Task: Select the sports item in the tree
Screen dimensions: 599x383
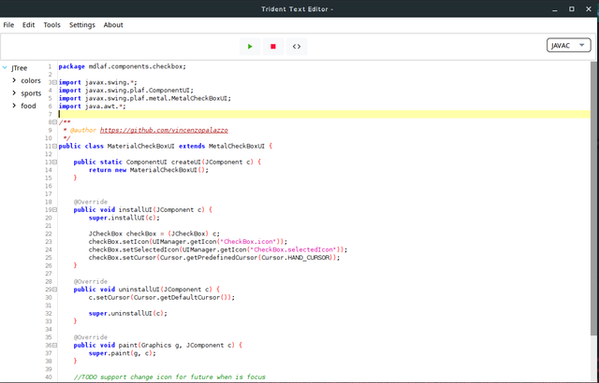Action: (x=31, y=93)
